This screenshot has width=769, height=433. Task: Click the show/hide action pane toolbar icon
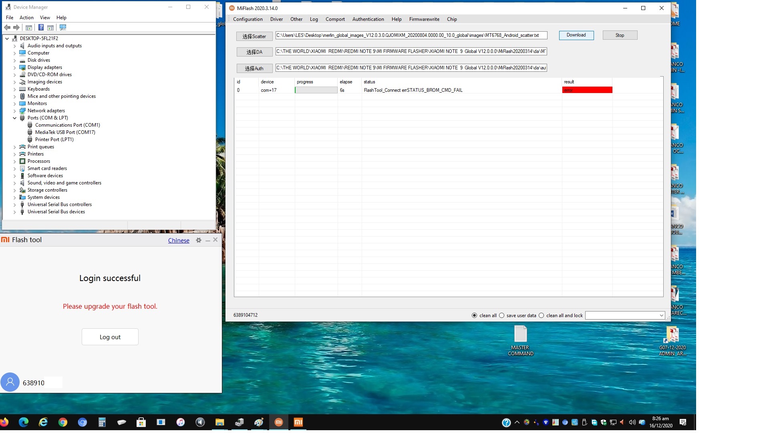[50, 28]
